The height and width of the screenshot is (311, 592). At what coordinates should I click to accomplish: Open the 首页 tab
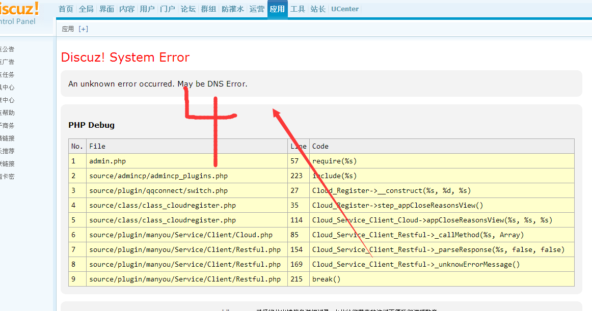pyautogui.click(x=66, y=9)
